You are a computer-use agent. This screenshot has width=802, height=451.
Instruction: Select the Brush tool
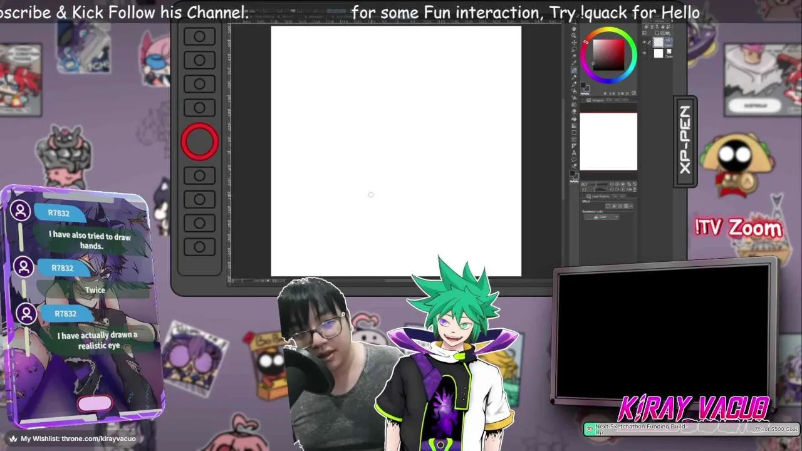click(574, 85)
